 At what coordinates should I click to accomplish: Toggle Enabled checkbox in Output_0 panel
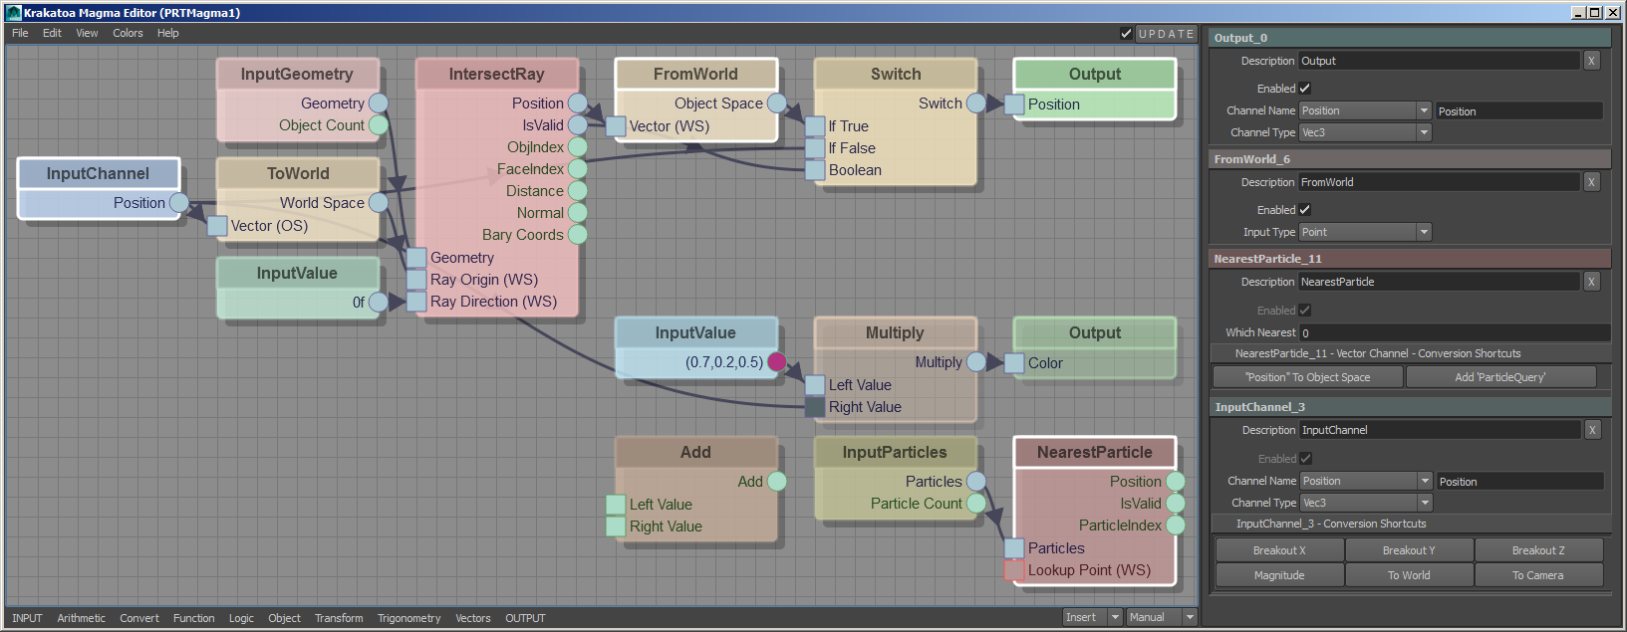[1305, 89]
